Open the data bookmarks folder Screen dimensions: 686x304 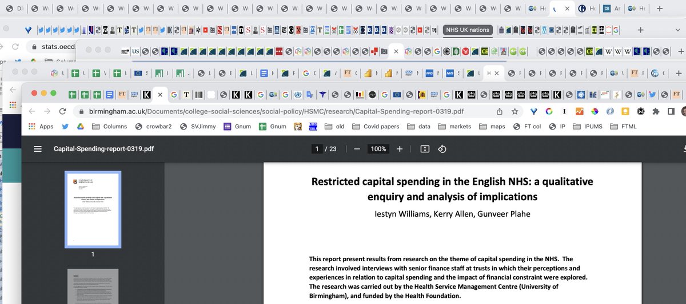[x=418, y=127]
